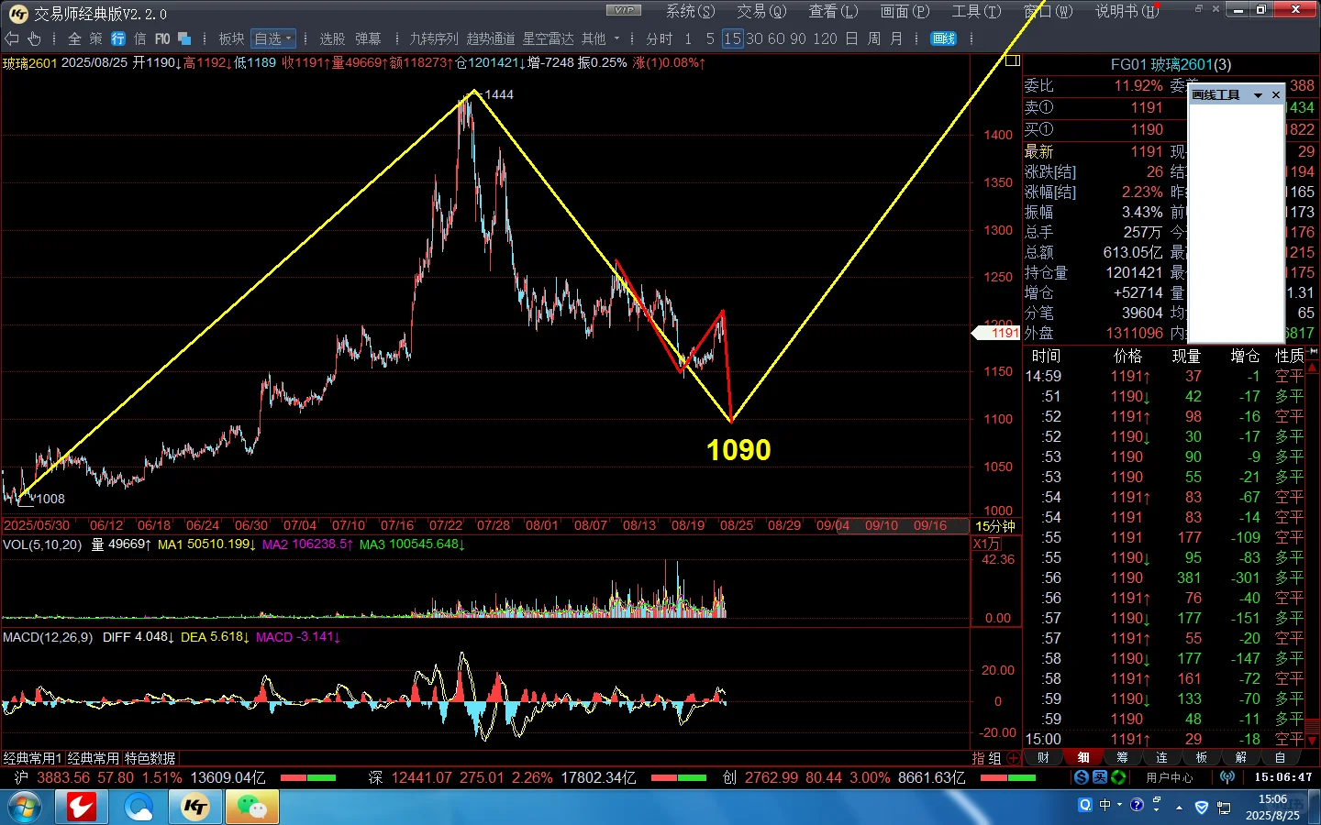Click the Sogou input method tray icon

click(1085, 805)
